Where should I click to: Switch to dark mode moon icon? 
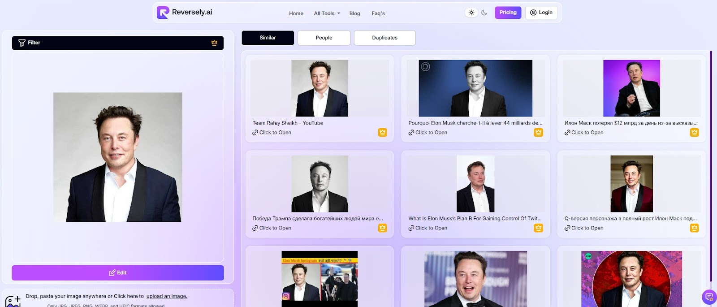click(484, 13)
